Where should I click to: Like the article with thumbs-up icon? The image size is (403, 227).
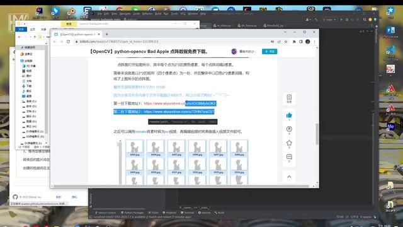tap(289, 115)
